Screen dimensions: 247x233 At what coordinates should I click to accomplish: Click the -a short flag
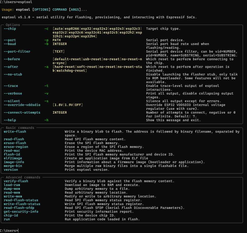pyautogui.click(x=46, y=67)
